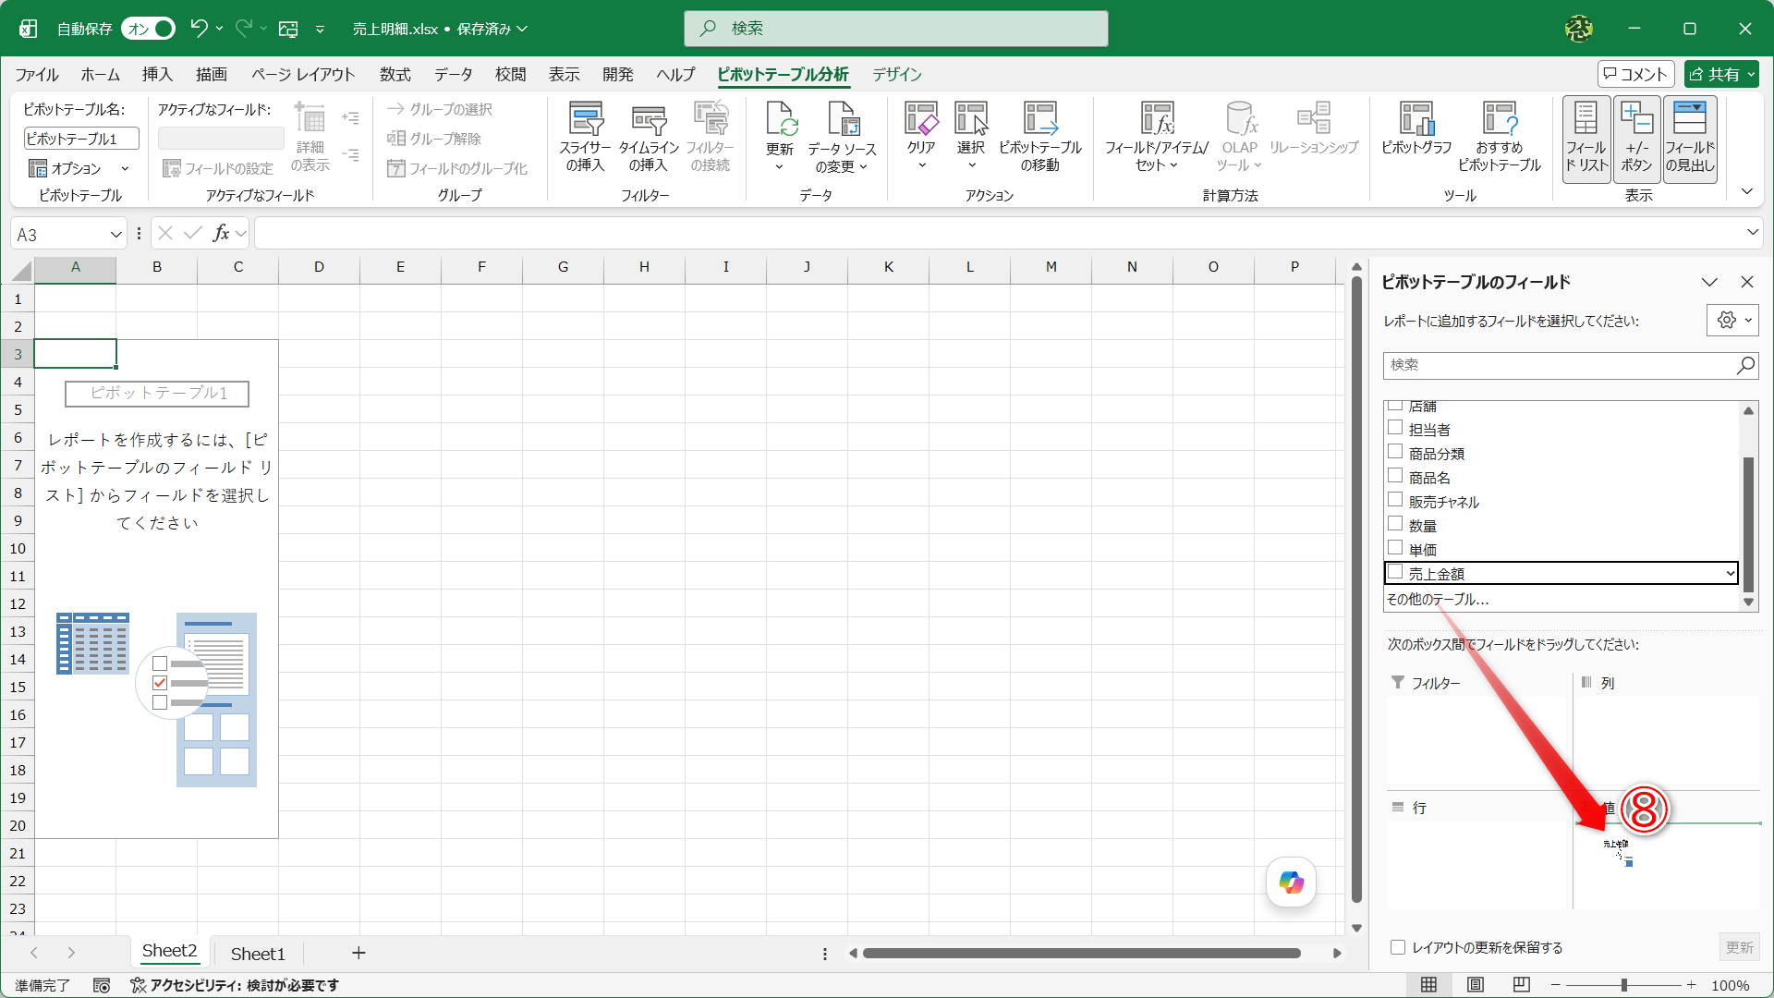Switch to the 挿入 tab

pos(157,75)
